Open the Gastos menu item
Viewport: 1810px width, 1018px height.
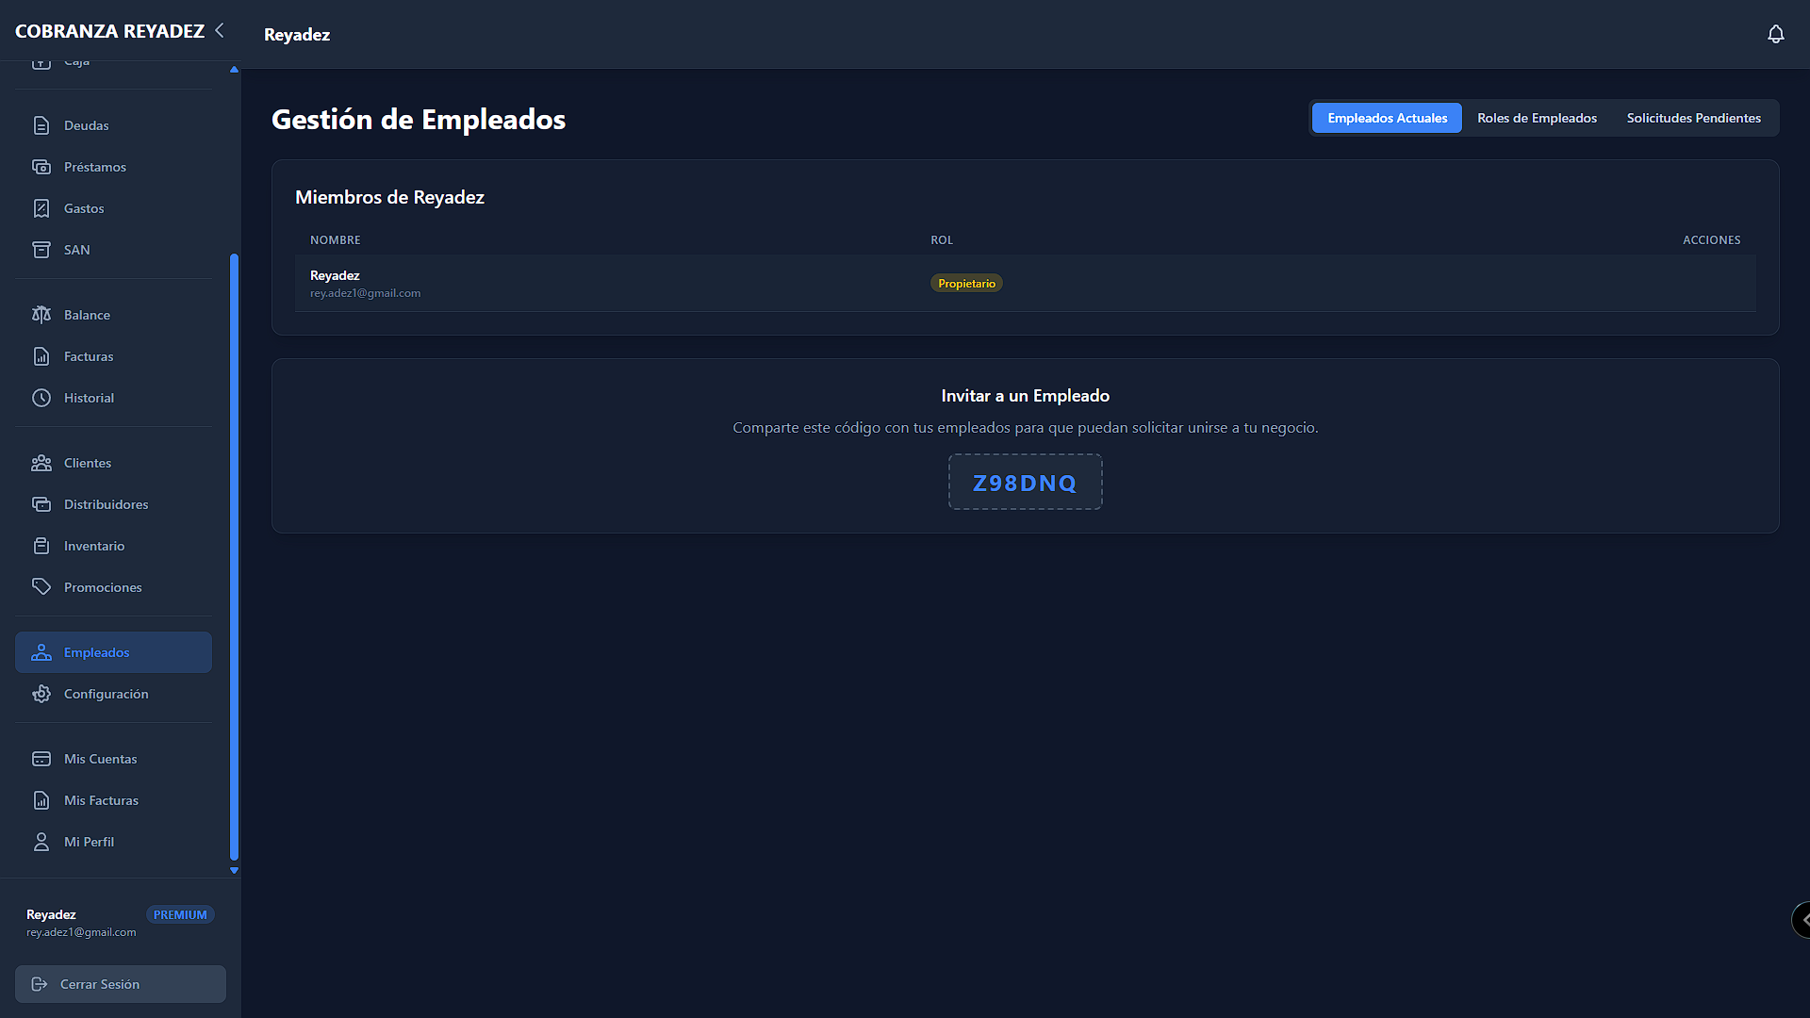tap(113, 208)
